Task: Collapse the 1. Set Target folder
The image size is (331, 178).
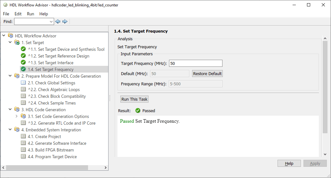Action: 10,43
